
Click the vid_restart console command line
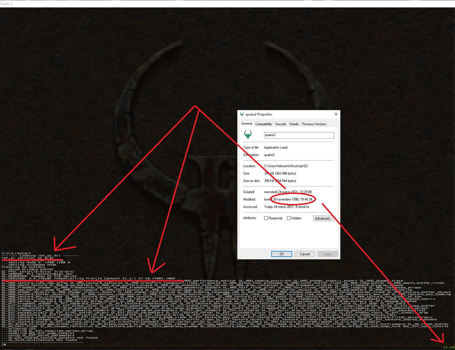pos(16,253)
